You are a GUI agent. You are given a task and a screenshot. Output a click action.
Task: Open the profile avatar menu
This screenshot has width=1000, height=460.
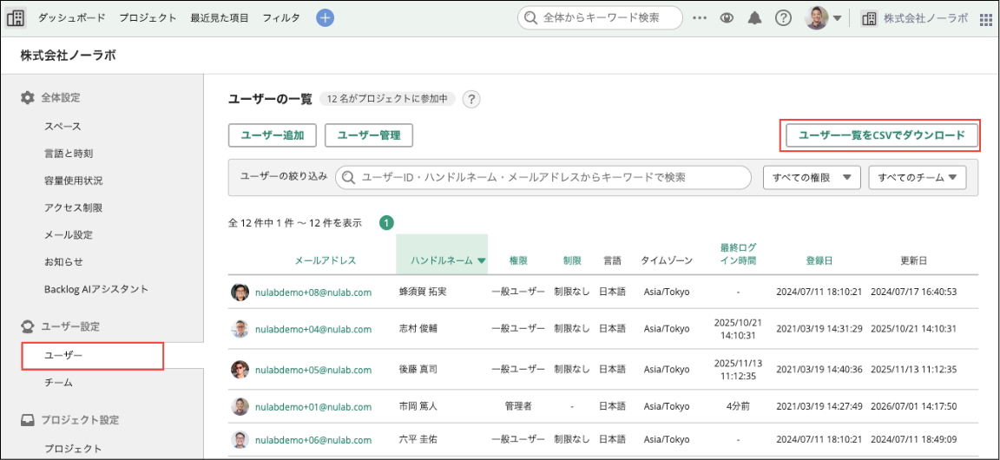click(816, 18)
